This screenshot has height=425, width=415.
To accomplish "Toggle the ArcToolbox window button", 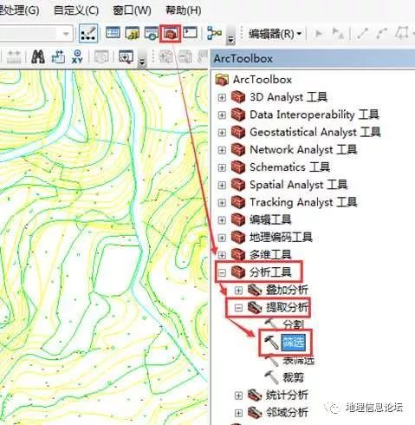I will click(170, 34).
